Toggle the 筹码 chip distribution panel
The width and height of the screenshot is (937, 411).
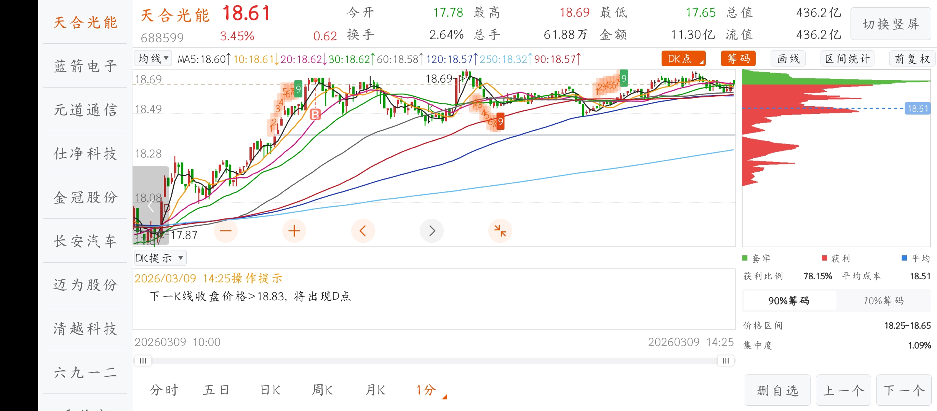click(x=738, y=59)
